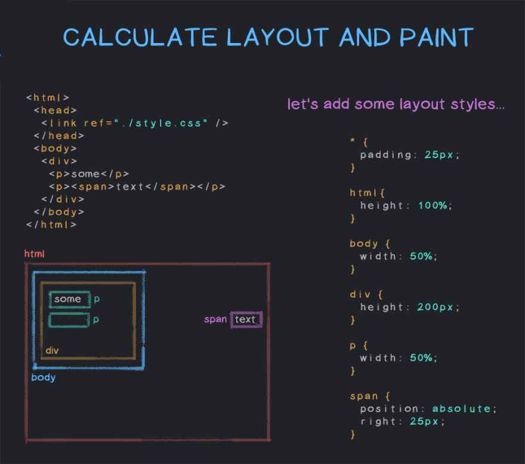The width and height of the screenshot is (525, 464).
Task: Click the "position: absolute;" declaration
Action: click(x=428, y=409)
